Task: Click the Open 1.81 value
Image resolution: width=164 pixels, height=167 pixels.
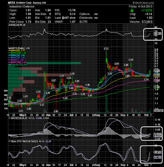Action: [x=28, y=10]
